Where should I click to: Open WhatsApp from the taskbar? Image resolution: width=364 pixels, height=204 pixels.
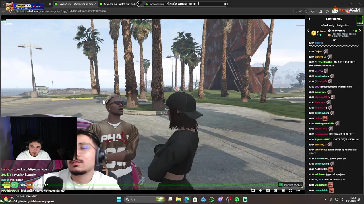click(212, 199)
